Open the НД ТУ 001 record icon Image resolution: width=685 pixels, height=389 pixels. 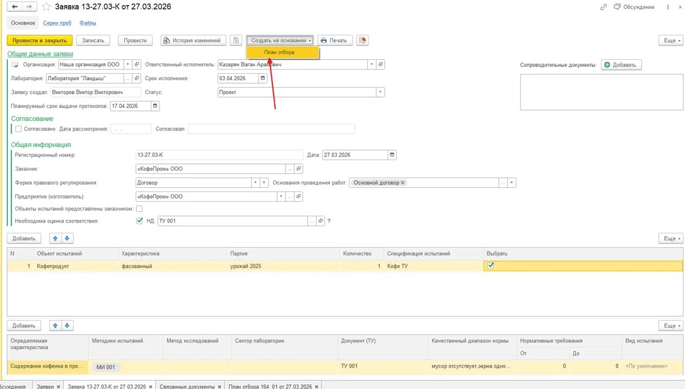pyautogui.click(x=320, y=221)
